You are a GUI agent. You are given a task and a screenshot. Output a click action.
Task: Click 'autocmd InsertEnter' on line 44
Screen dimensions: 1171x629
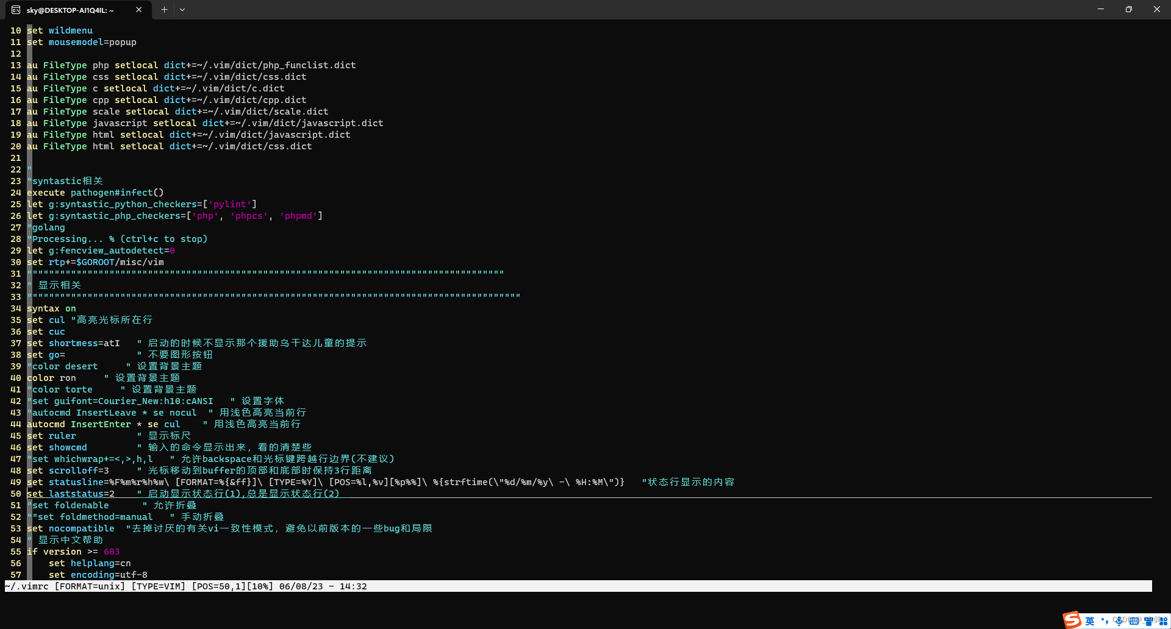point(79,424)
